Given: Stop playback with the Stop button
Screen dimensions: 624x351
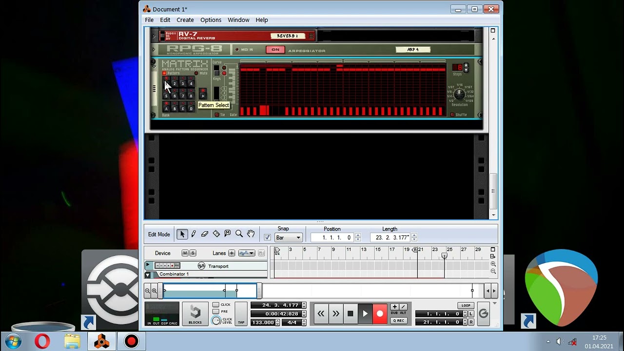Looking at the screenshot, I should [350, 314].
